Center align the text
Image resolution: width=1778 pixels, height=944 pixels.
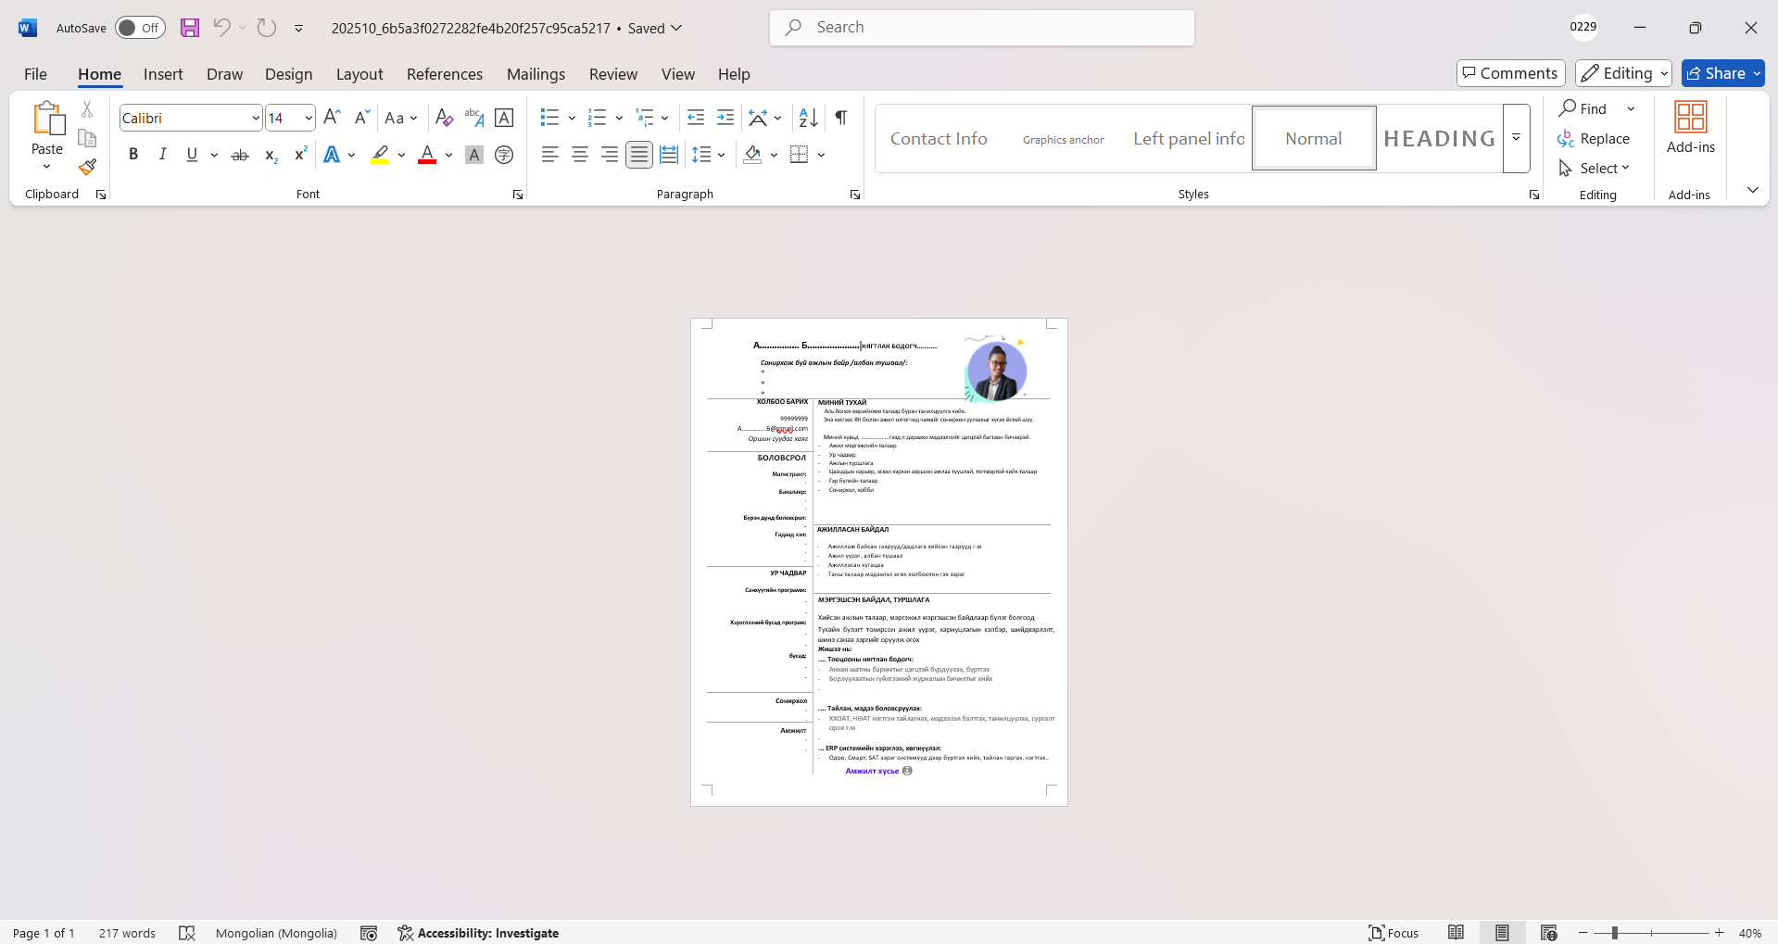(x=580, y=155)
